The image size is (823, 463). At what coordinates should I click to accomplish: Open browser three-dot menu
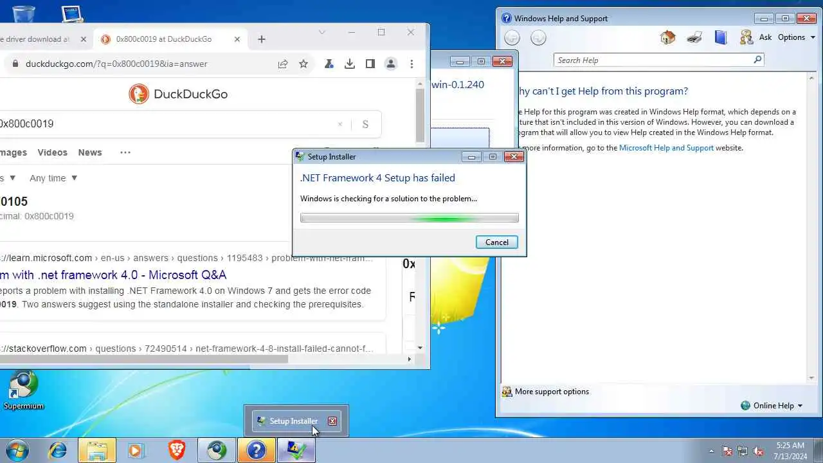[x=411, y=64]
